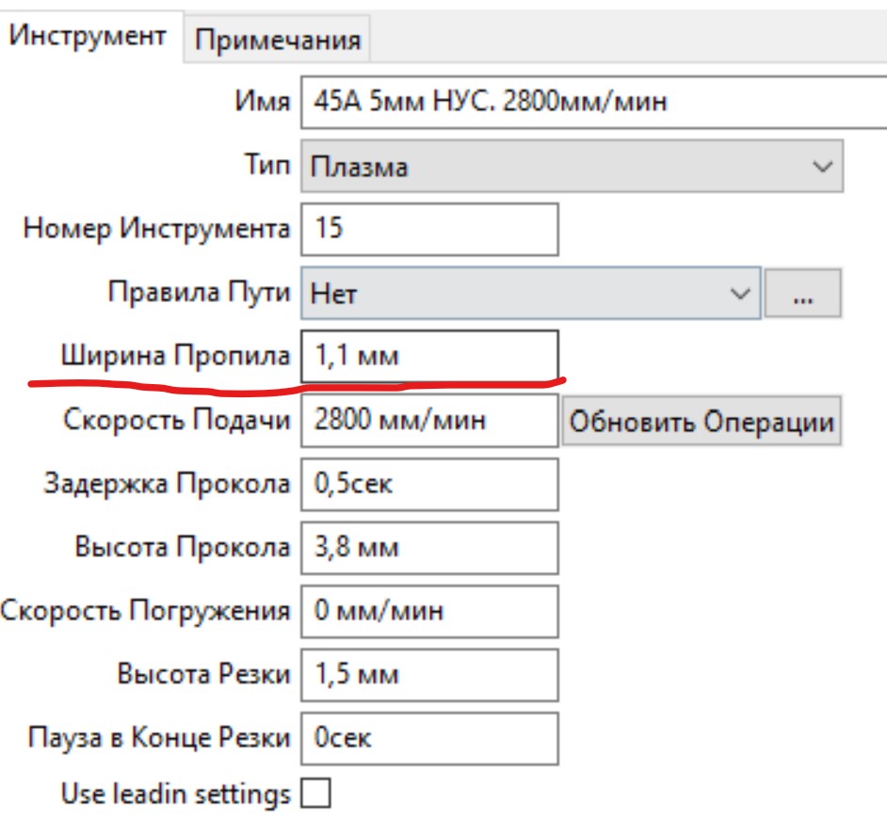Open the Правила Пути dropdown showing Нет
The height and width of the screenshot is (819, 887).
coord(518,295)
